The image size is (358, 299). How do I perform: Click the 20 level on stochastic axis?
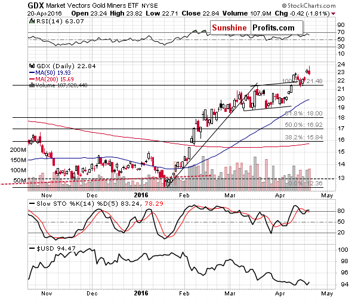click(x=341, y=233)
